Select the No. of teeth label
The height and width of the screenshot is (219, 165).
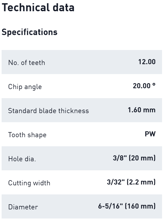click(x=26, y=63)
